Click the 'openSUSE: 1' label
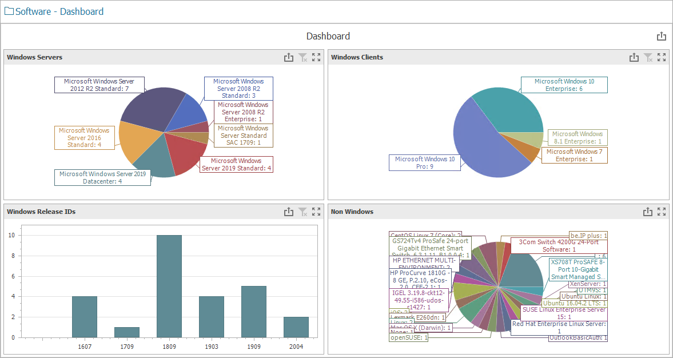The height and width of the screenshot is (358, 673). [409, 337]
